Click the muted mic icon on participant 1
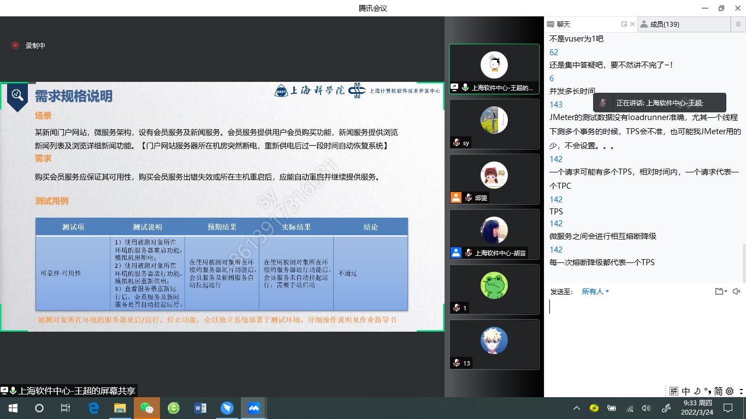746x419 pixels. pos(456,308)
